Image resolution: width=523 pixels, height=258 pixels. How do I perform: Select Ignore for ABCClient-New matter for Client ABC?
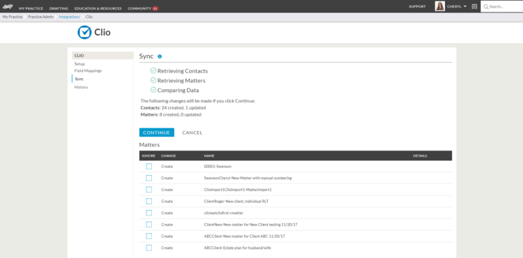149,236
